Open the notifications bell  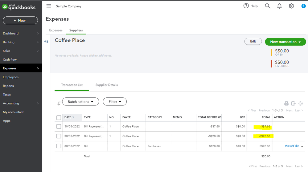[279, 6]
